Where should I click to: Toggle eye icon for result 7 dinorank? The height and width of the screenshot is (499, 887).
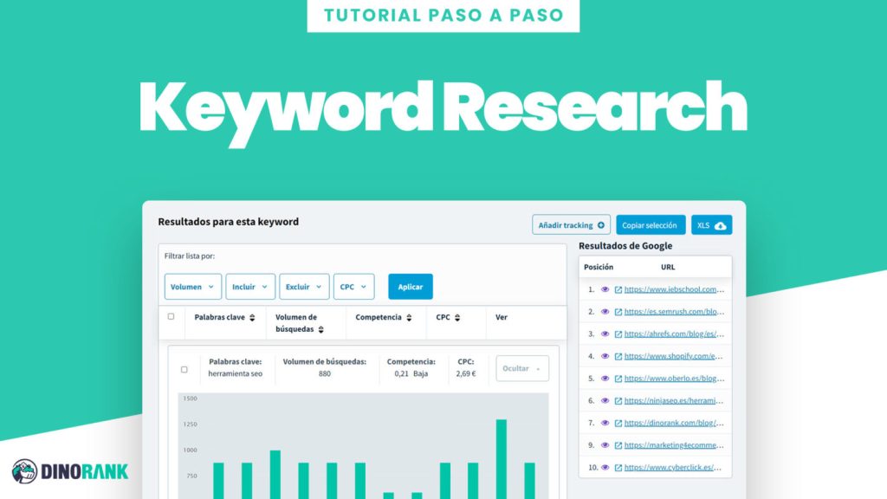point(605,423)
